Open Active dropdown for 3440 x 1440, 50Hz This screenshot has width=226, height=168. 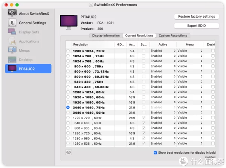point(163,113)
